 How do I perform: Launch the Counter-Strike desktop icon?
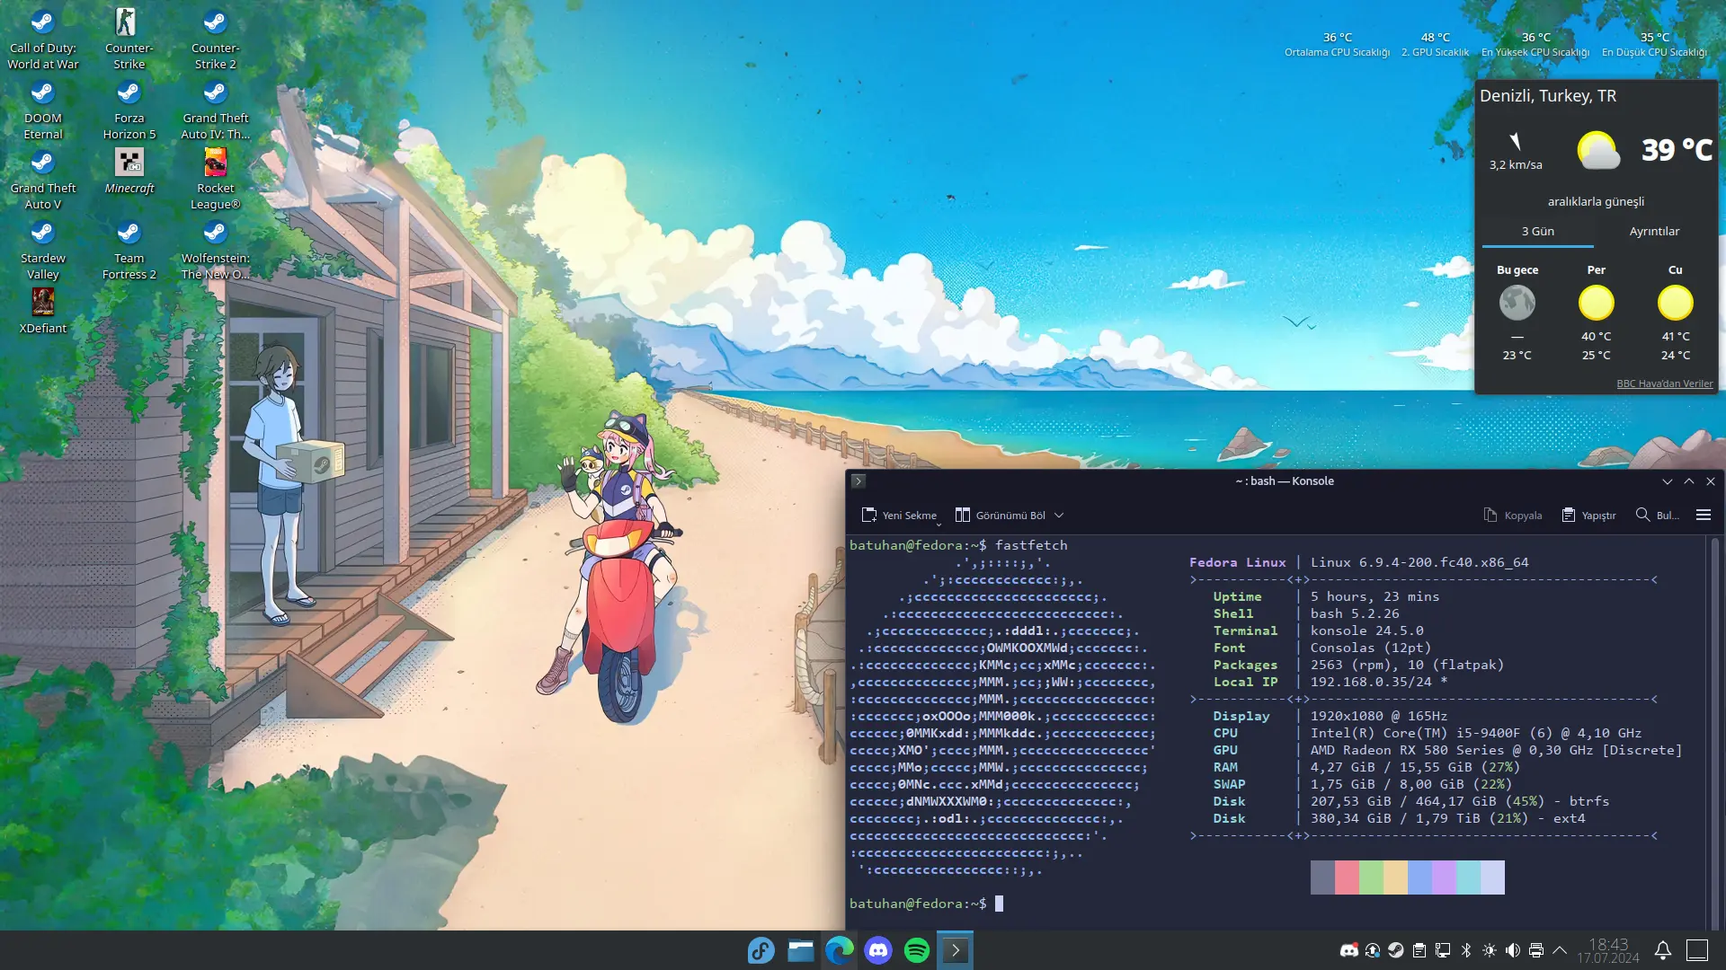point(129,40)
